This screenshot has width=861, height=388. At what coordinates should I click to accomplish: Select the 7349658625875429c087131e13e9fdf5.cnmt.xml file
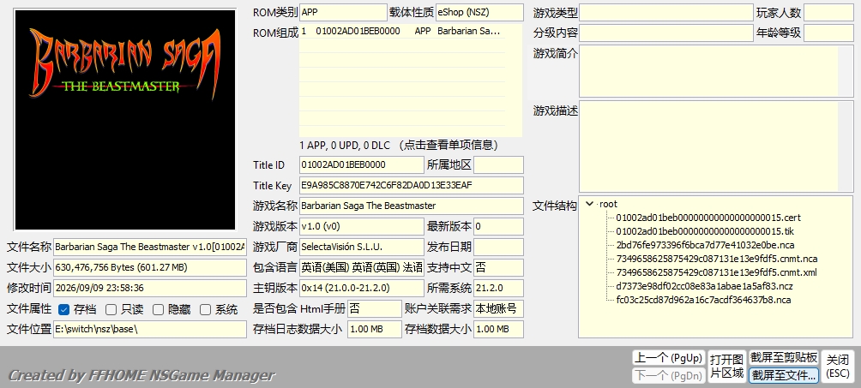716,272
